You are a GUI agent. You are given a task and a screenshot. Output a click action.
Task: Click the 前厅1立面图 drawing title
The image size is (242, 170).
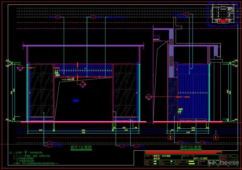pos(81,147)
